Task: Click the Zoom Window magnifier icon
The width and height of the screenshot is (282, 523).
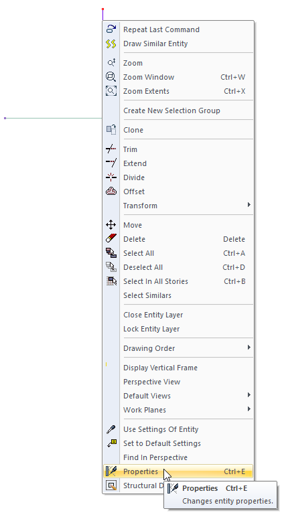Action: (x=111, y=77)
